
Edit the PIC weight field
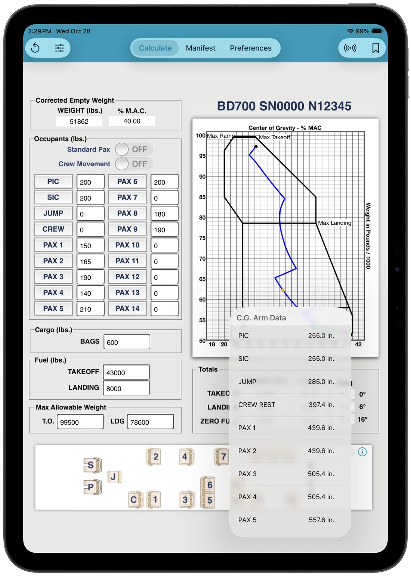click(90, 182)
